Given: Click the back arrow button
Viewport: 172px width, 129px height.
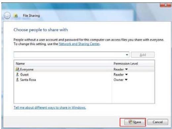Looking at the screenshot, I should click(x=7, y=16).
